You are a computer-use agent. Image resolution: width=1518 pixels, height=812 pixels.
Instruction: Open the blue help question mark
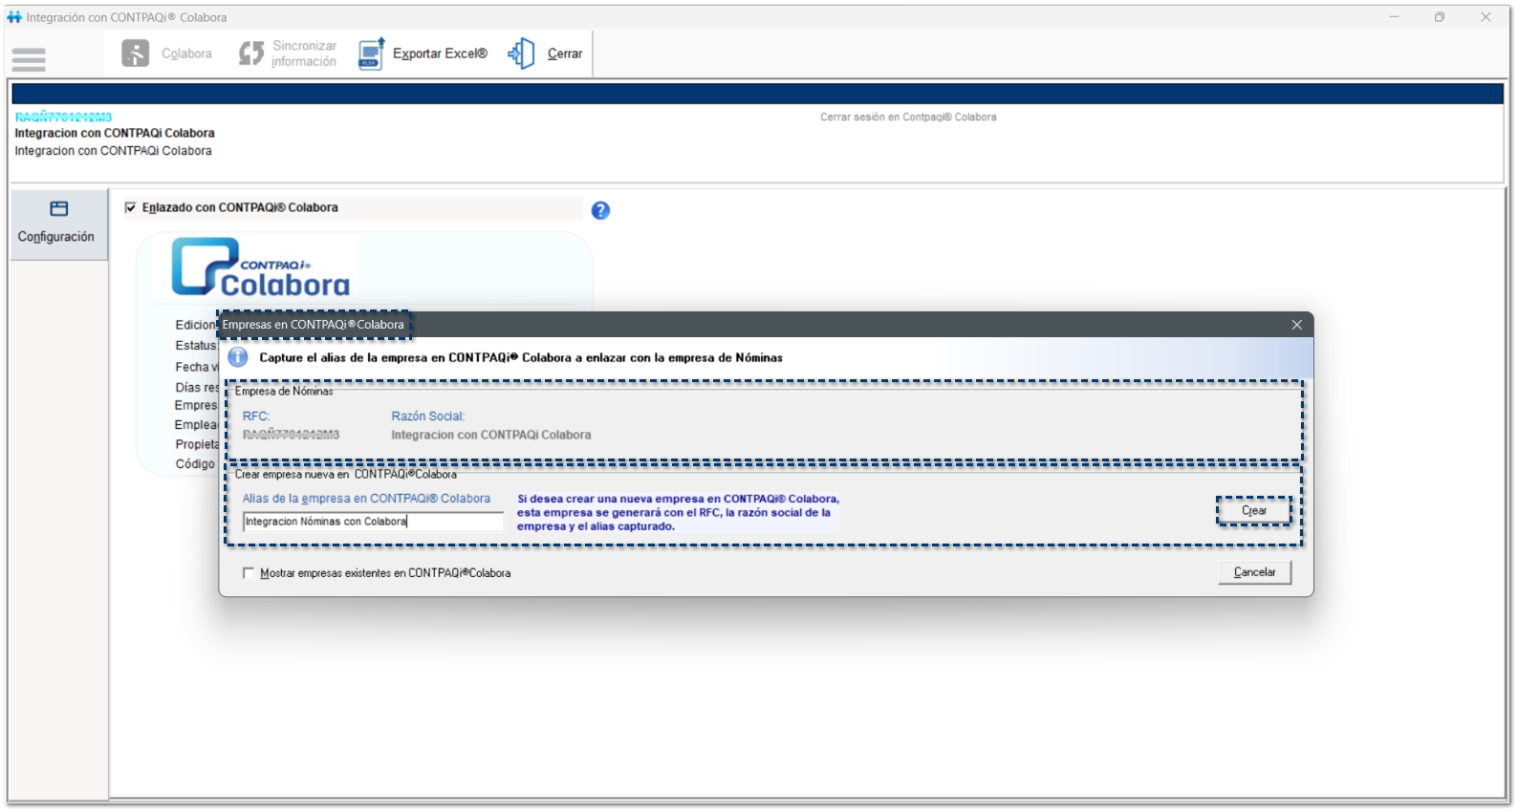point(600,210)
